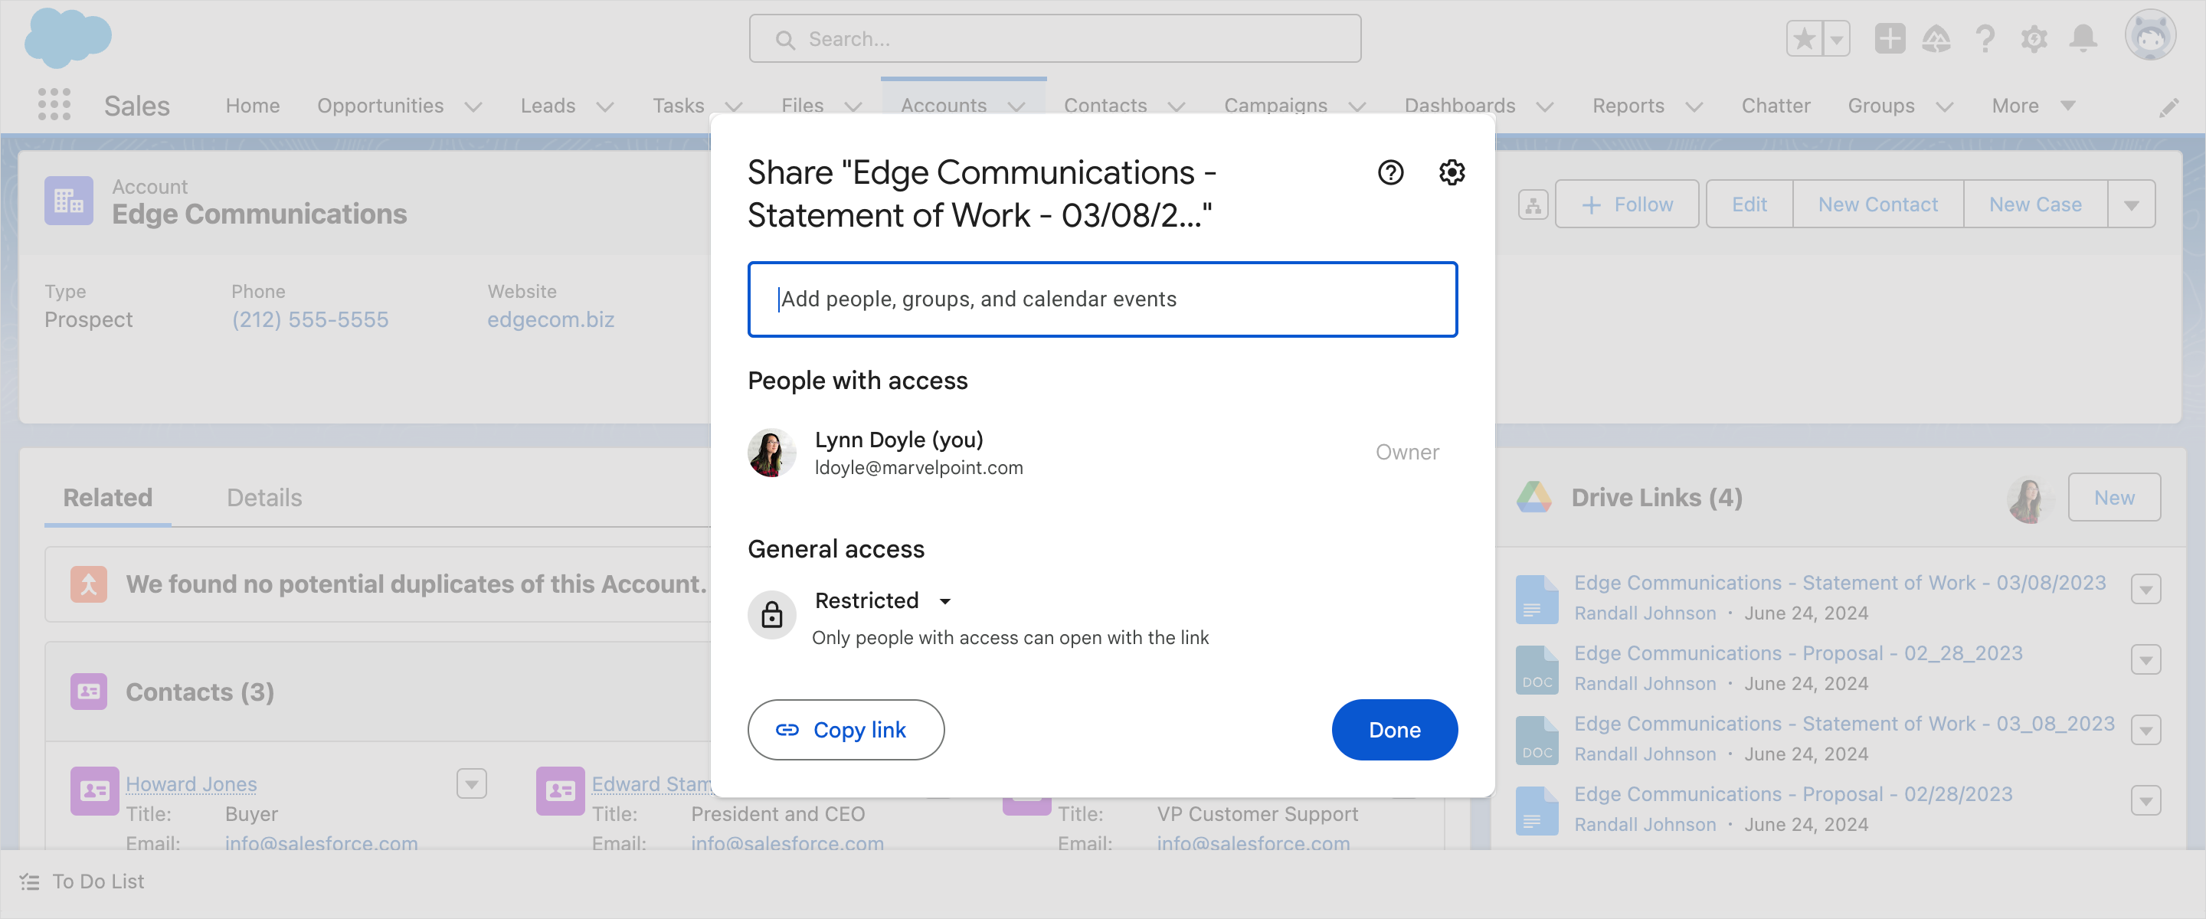Open the notifications bell

[x=2083, y=38]
